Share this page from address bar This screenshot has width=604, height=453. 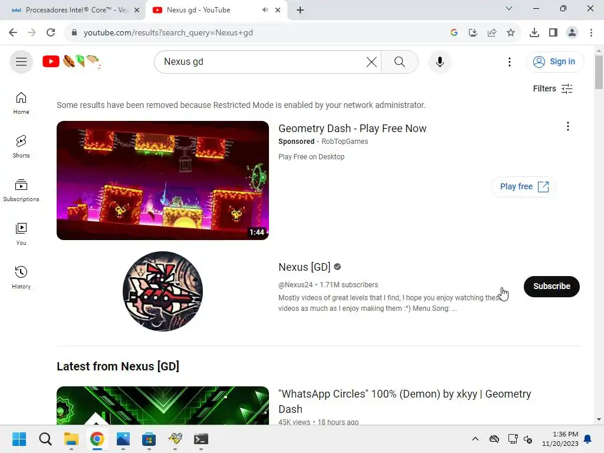tap(492, 33)
